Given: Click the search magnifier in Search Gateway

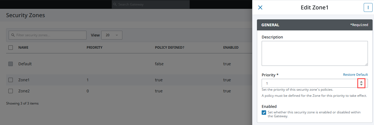Looking at the screenshot, I should click(115, 4).
